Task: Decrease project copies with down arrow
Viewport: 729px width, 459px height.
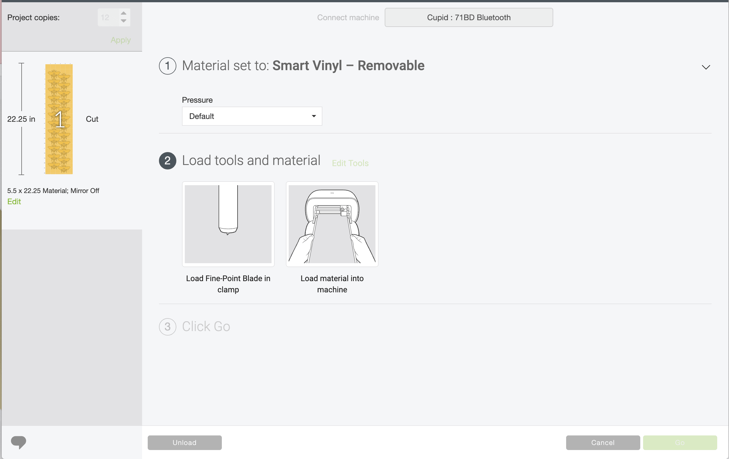Action: point(123,21)
